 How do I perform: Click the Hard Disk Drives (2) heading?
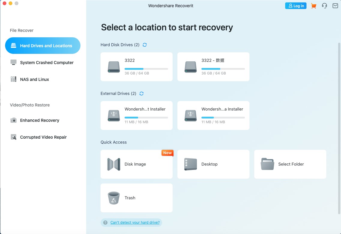[120, 45]
